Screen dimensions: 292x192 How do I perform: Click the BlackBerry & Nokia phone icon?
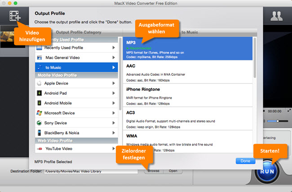pos(39,133)
